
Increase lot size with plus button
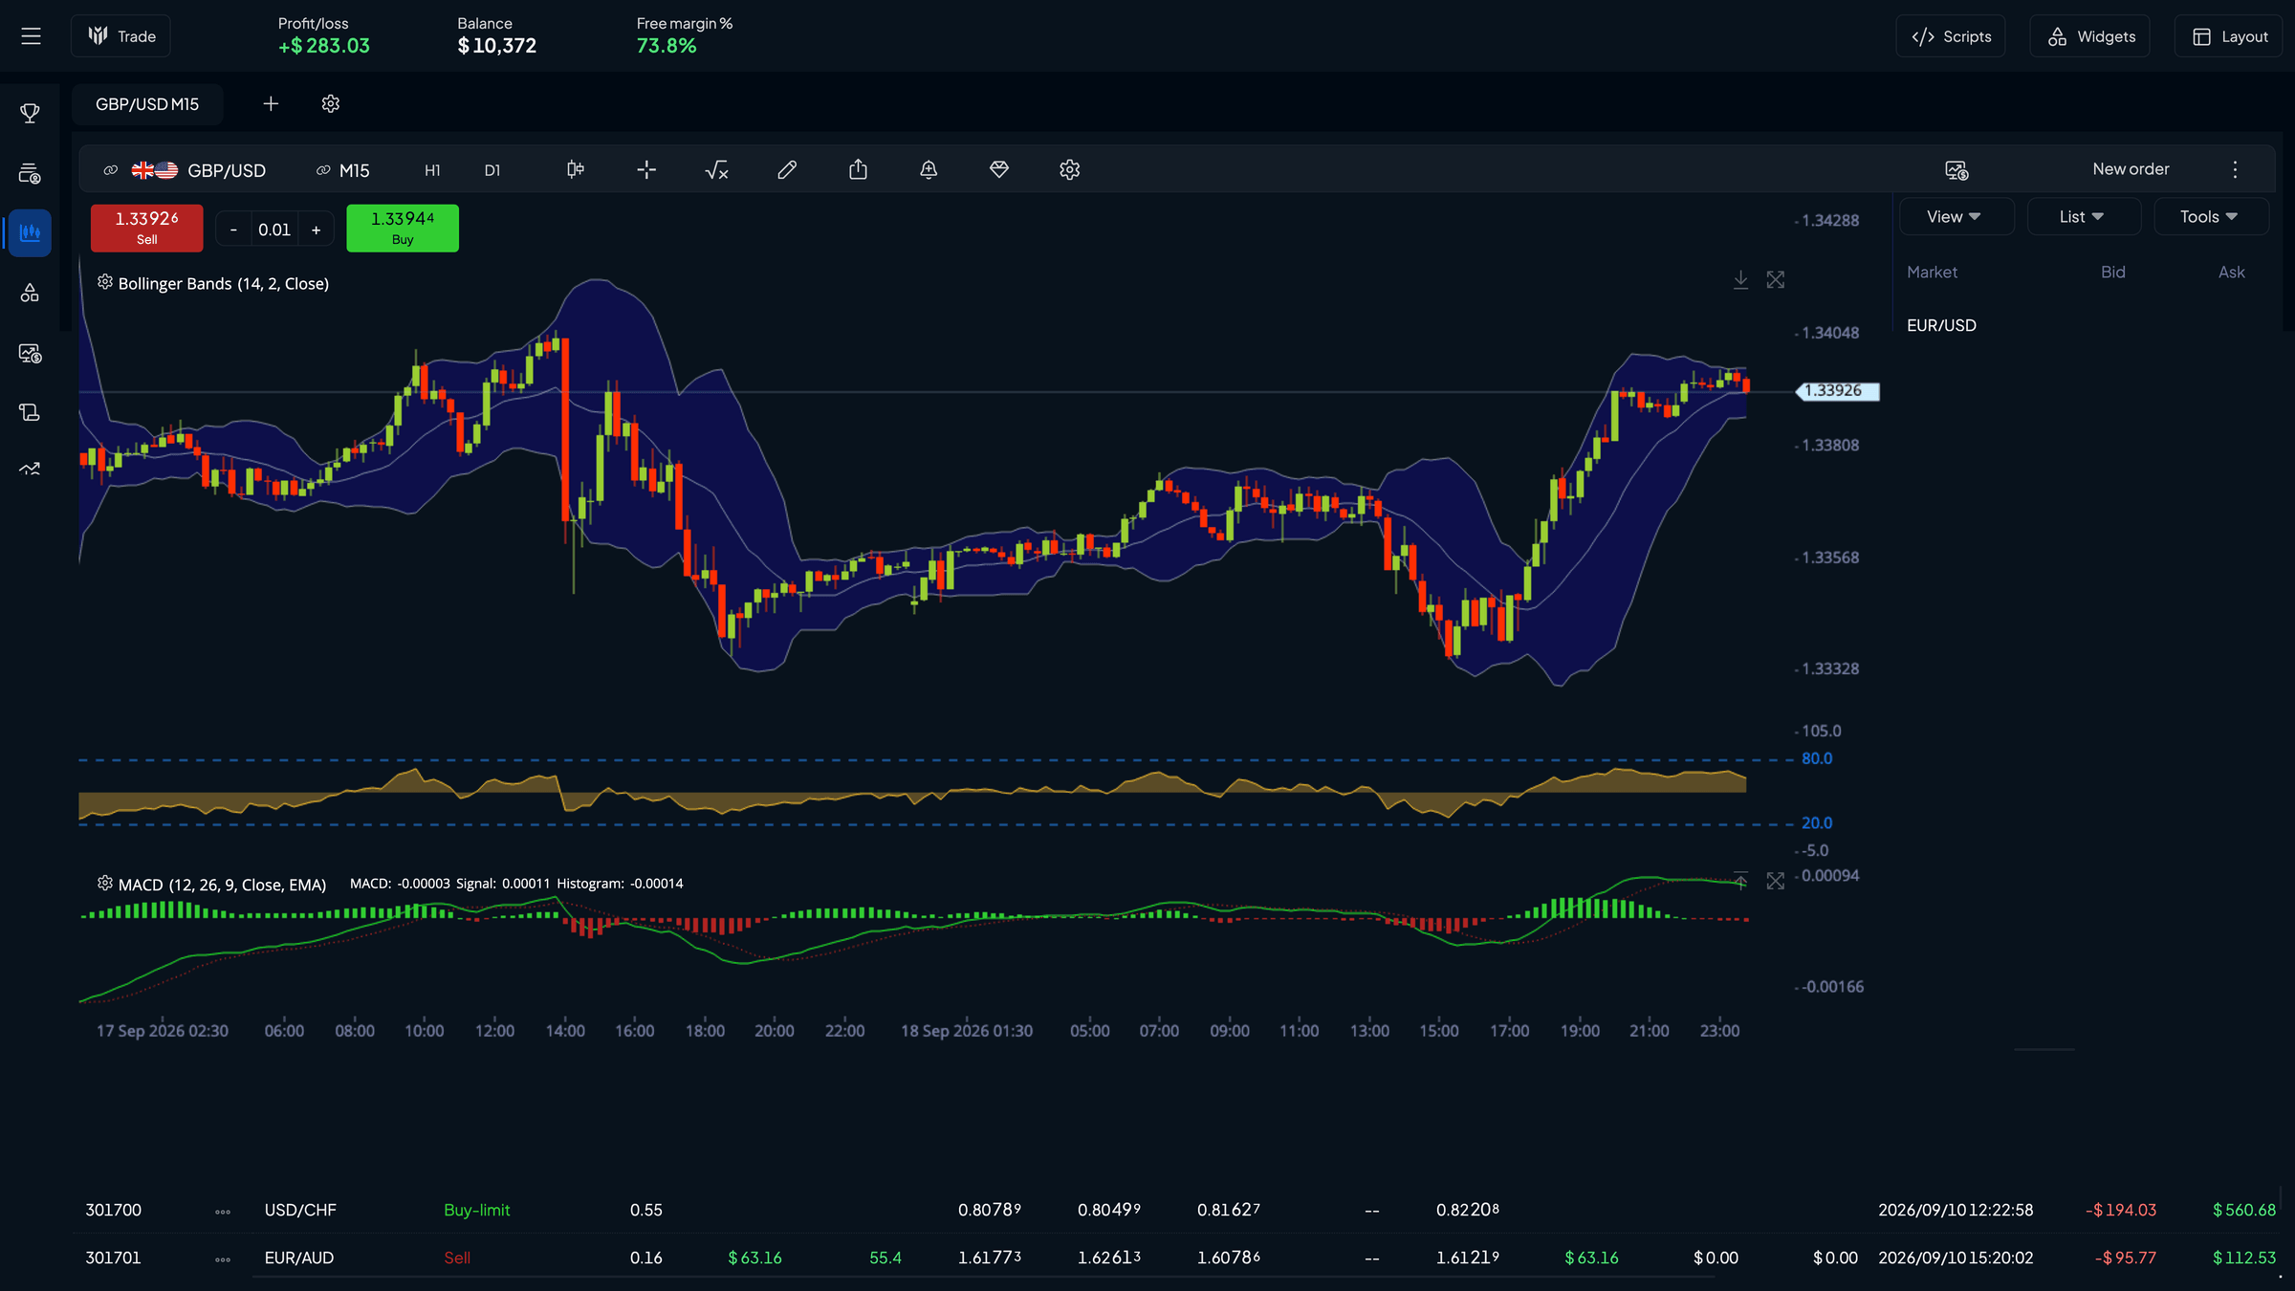pyautogui.click(x=317, y=230)
